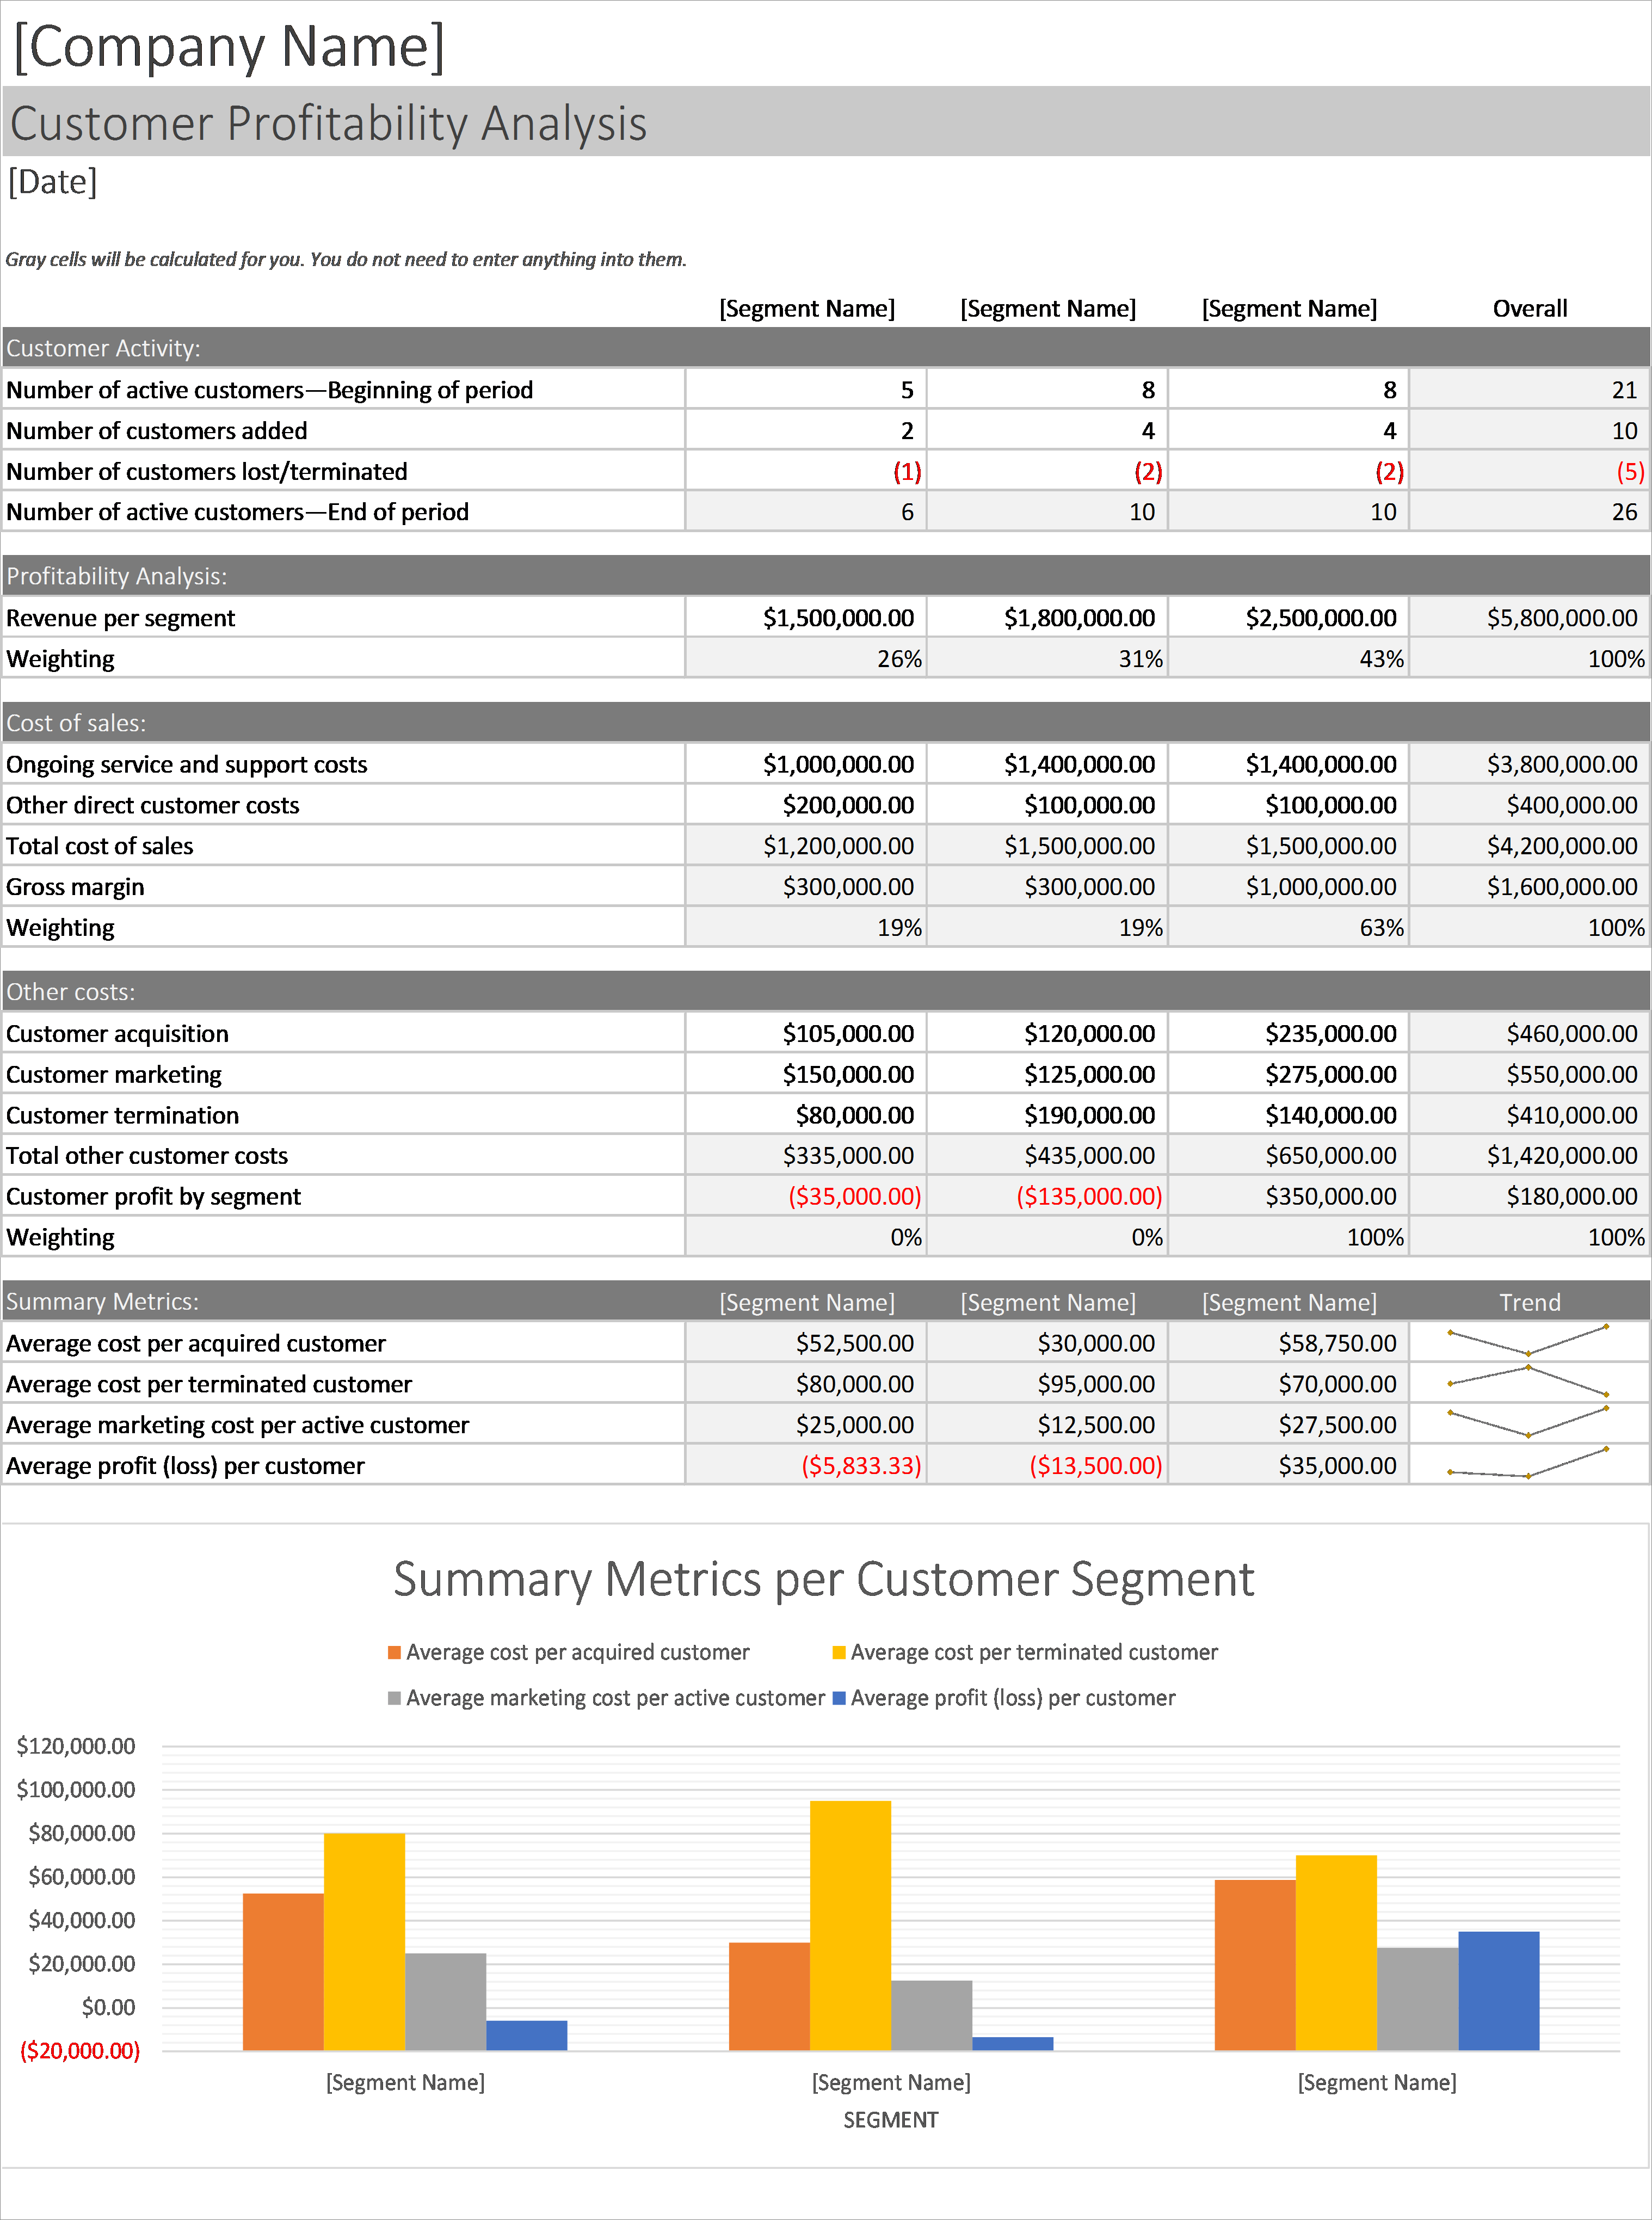Viewport: 1652px width, 2220px height.
Task: Select the Total cost of sales row label
Action: click(x=99, y=845)
